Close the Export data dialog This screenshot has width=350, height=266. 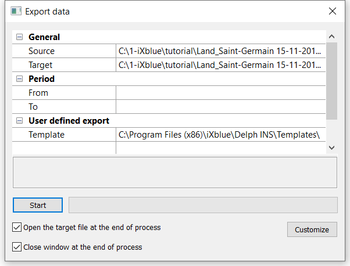[333, 11]
